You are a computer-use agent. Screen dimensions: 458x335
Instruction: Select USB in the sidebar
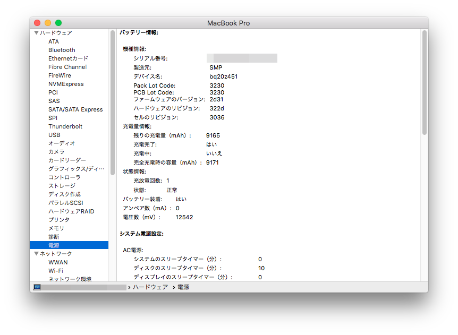54,134
